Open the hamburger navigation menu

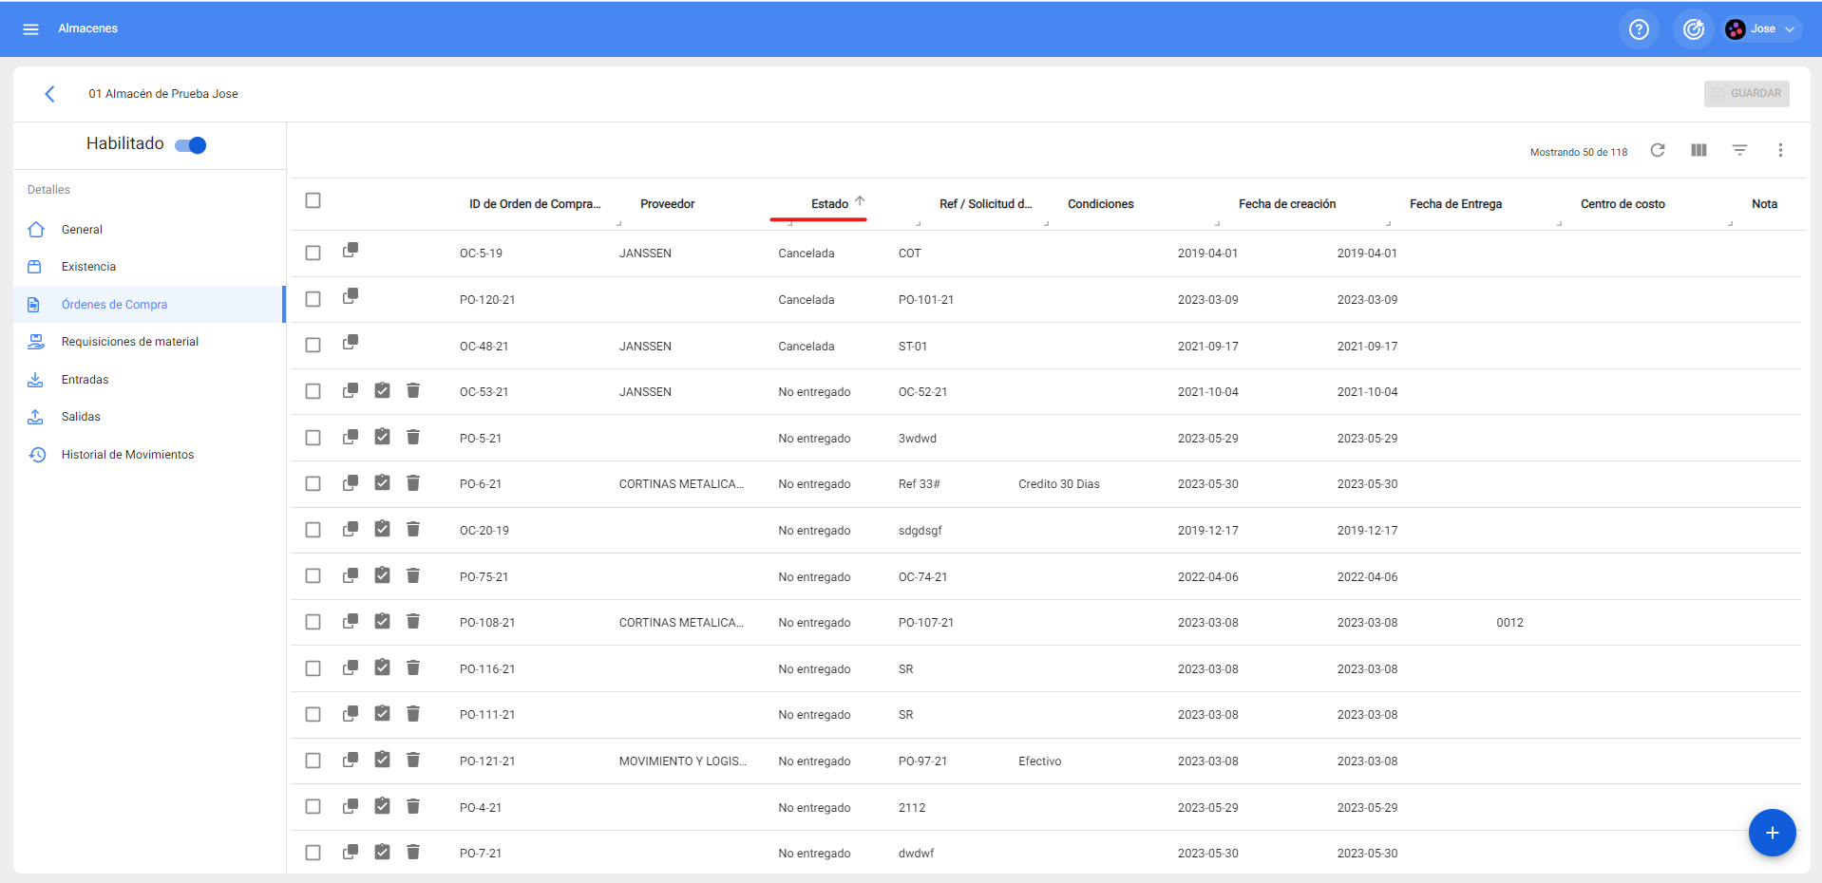(x=30, y=29)
